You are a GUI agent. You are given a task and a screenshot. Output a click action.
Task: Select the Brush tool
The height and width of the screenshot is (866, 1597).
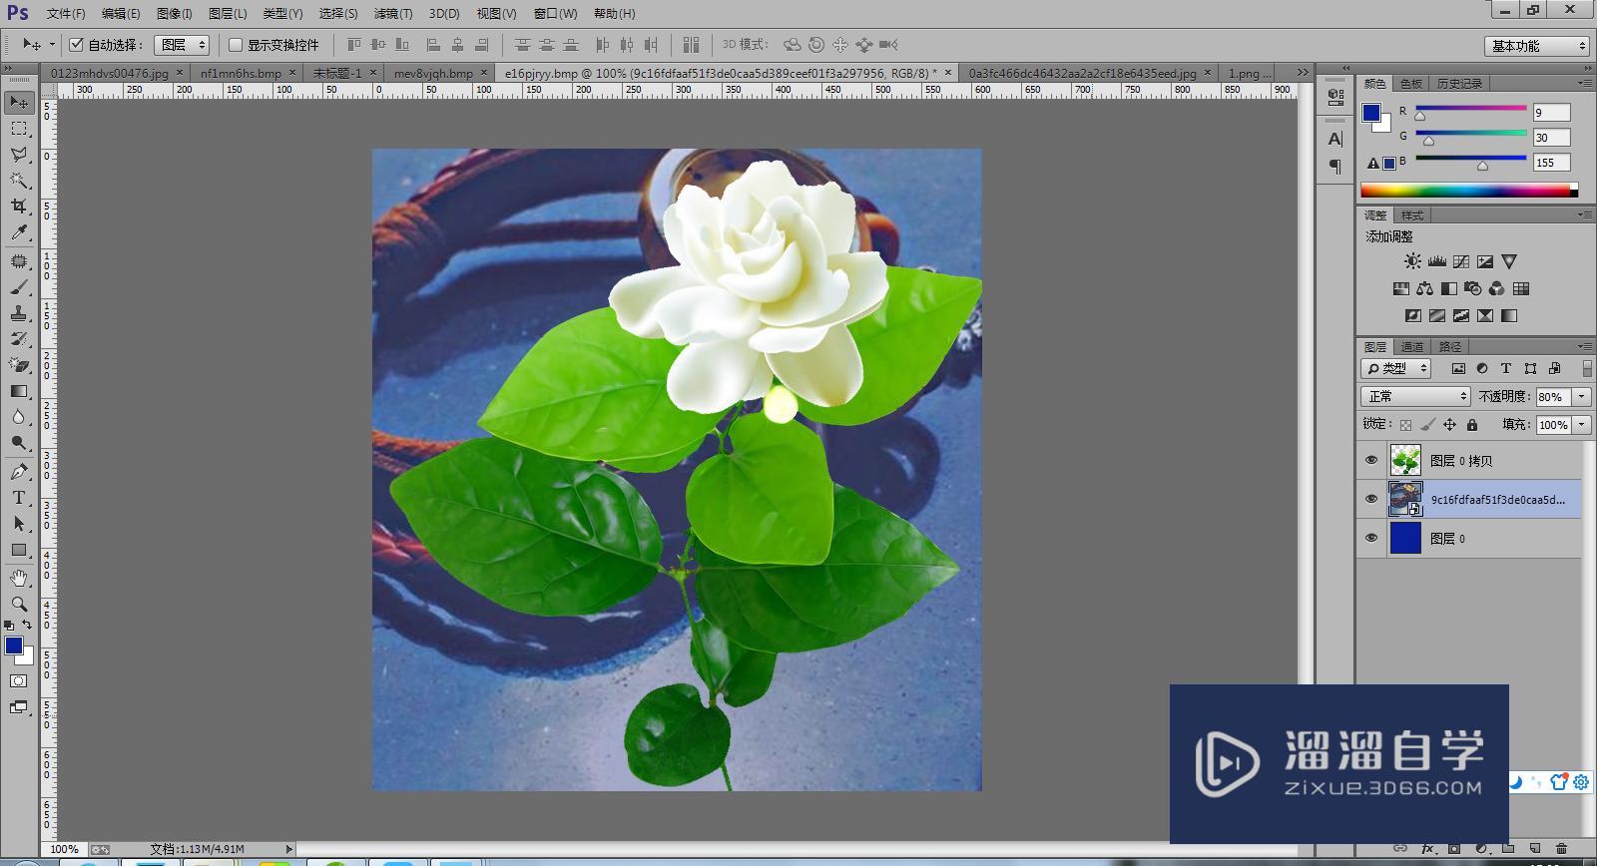[x=19, y=287]
